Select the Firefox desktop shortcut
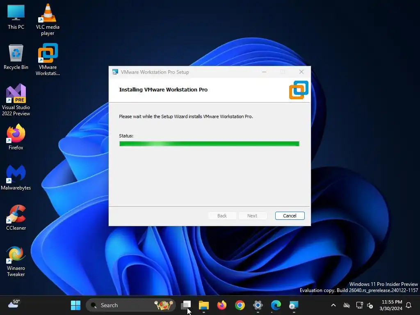 pos(16,137)
